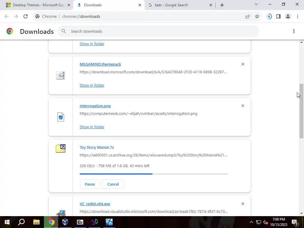Click the topmost Show in folder link
This screenshot has width=304, height=228.
point(92,44)
